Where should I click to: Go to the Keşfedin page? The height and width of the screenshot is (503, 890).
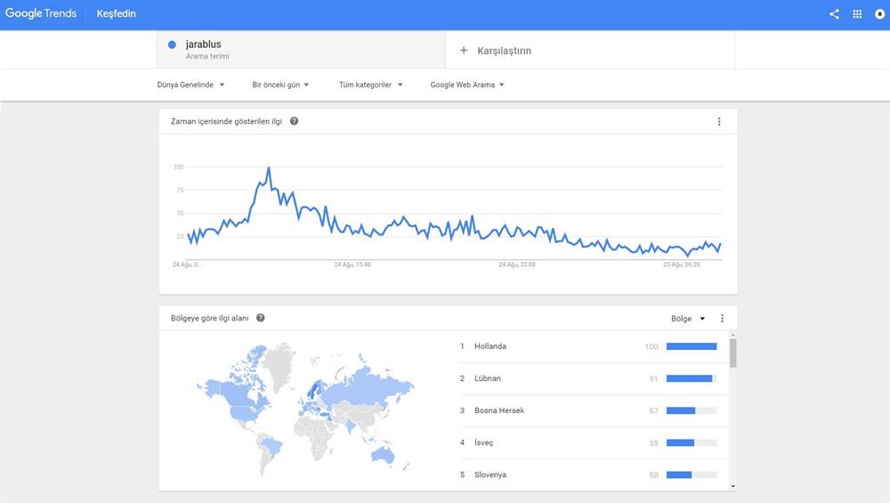(117, 14)
